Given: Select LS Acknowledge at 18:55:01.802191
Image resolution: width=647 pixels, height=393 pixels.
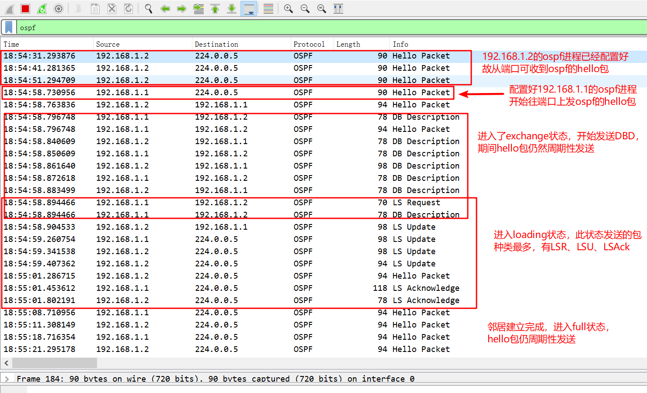Looking at the screenshot, I should [x=323, y=300].
